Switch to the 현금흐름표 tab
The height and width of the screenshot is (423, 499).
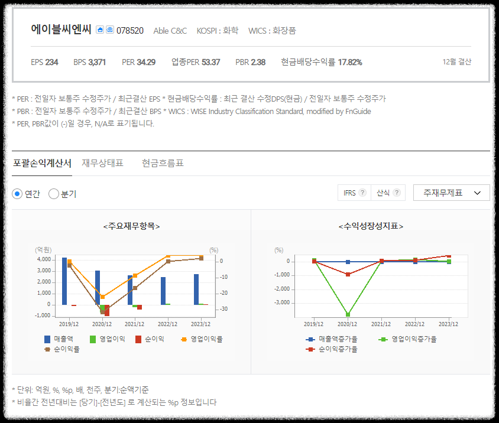[163, 163]
